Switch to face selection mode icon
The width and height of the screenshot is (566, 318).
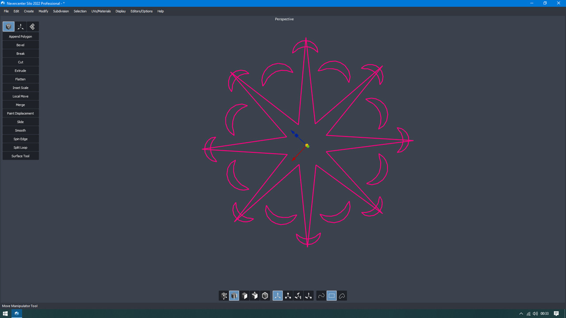point(245,296)
